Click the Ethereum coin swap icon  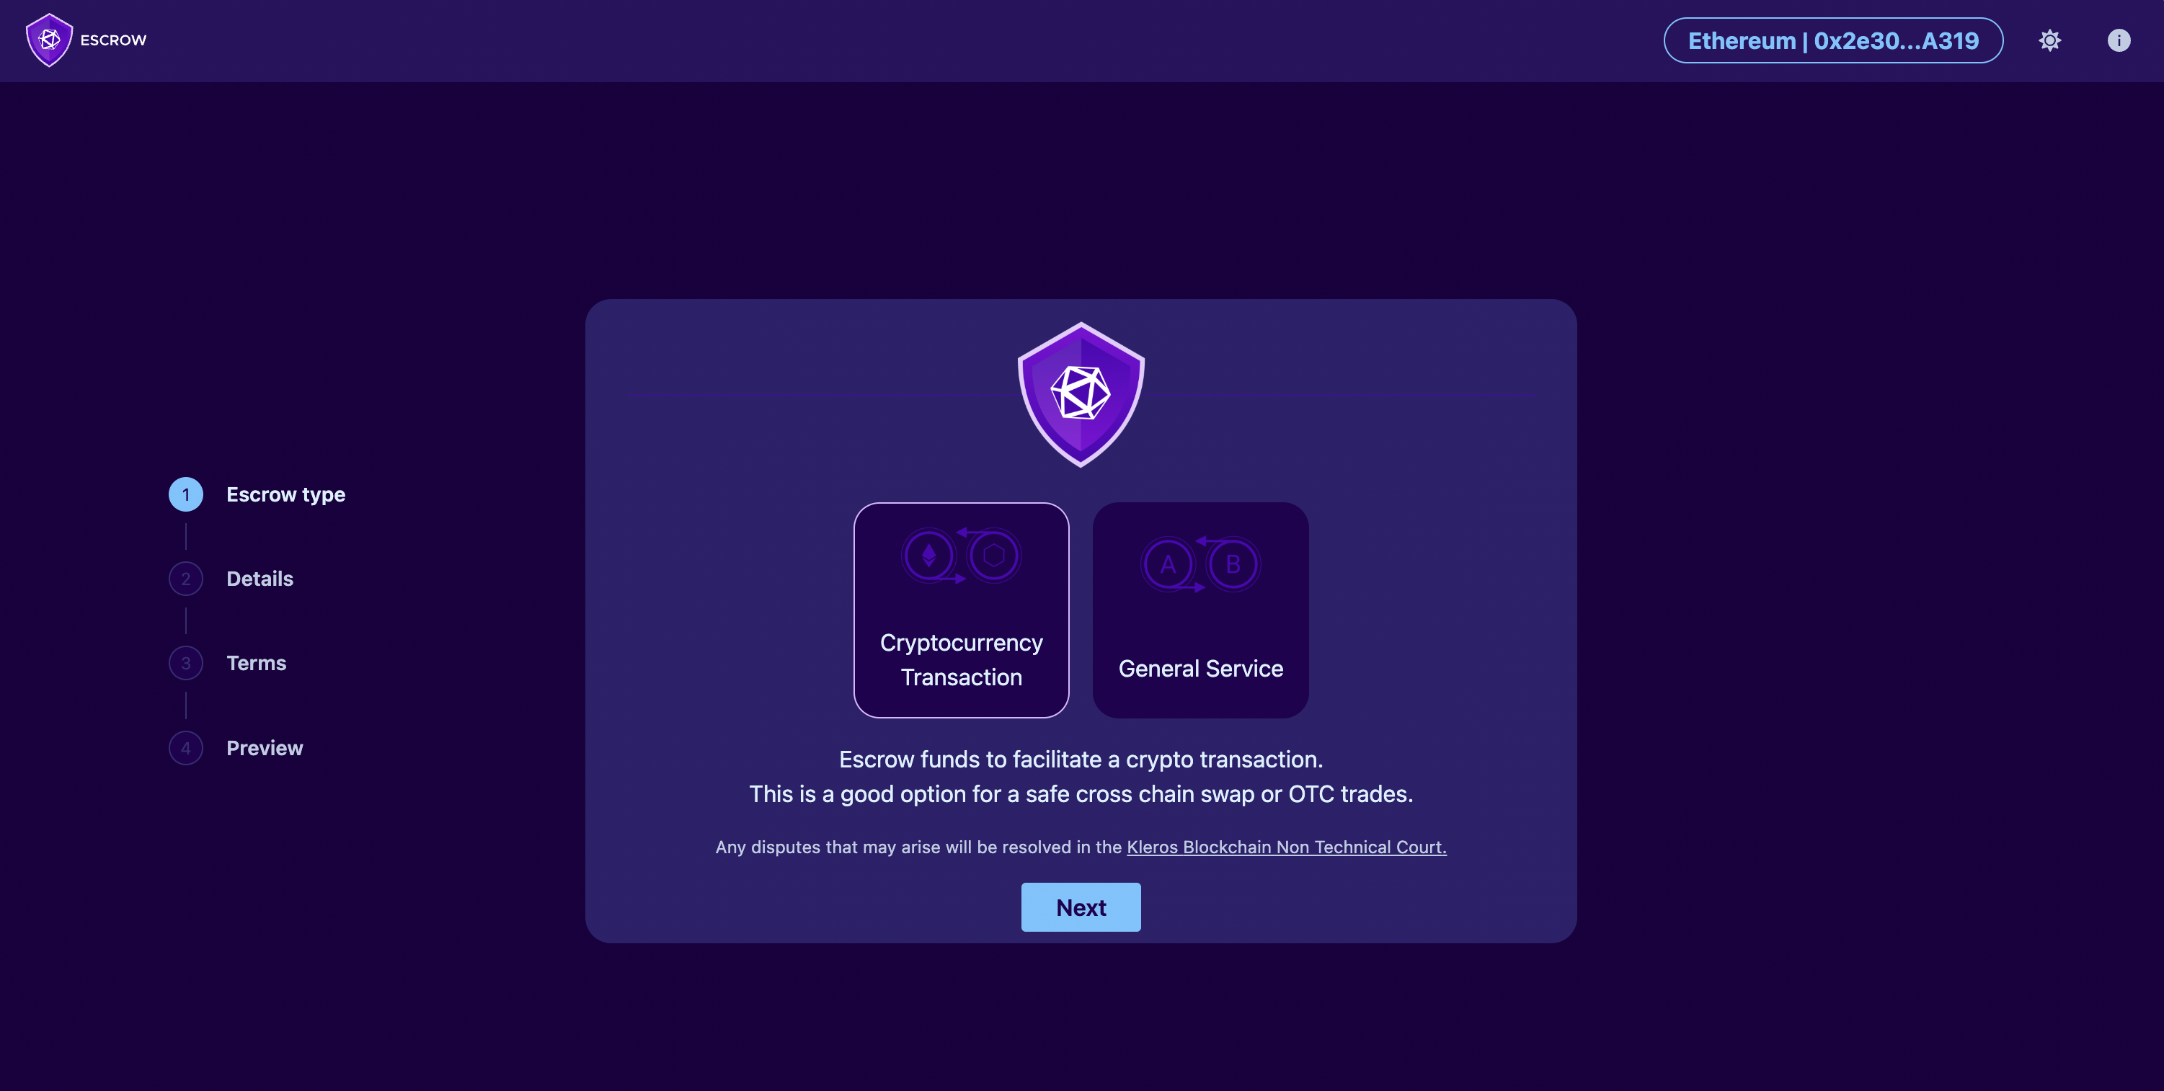(x=961, y=555)
